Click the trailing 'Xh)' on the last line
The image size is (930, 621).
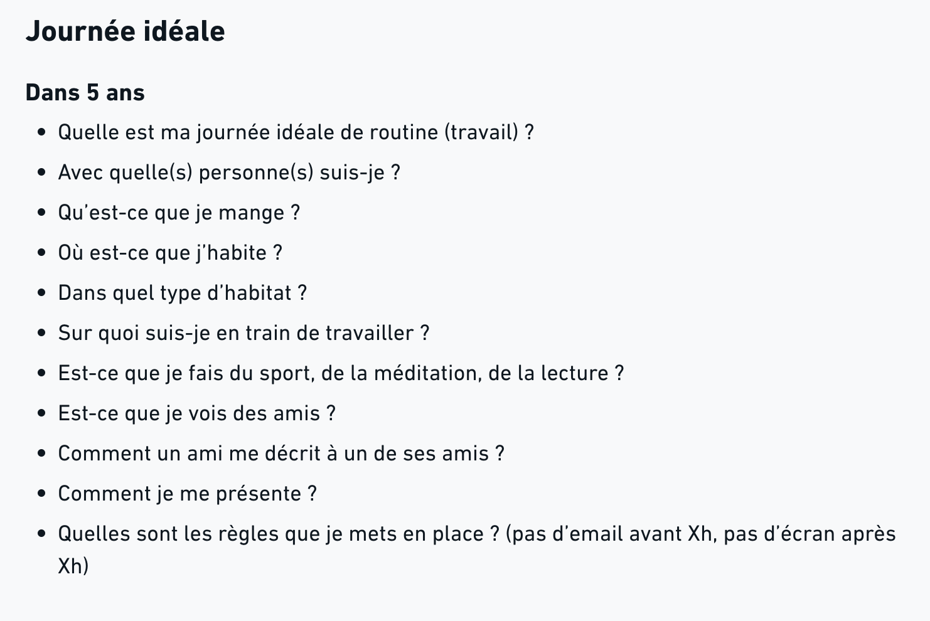[x=73, y=566]
